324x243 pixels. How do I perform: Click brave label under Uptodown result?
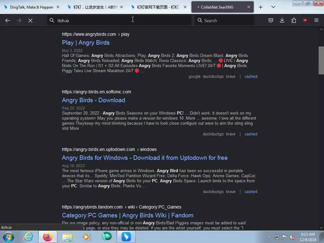[231, 192]
